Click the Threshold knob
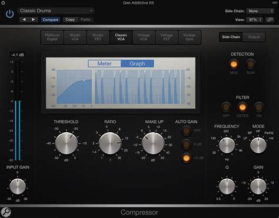The height and width of the screenshot is (218, 279). click(67, 143)
